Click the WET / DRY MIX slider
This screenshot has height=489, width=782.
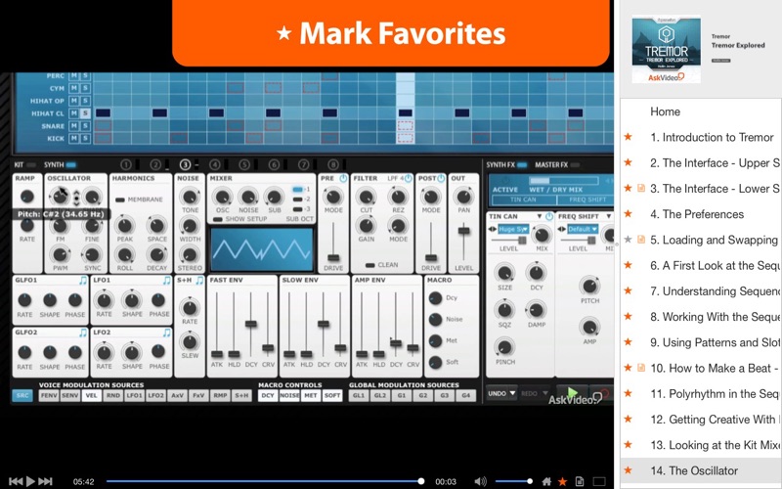564,181
